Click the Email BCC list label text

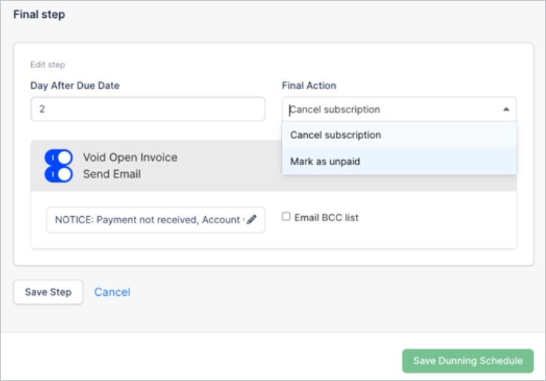tap(326, 218)
